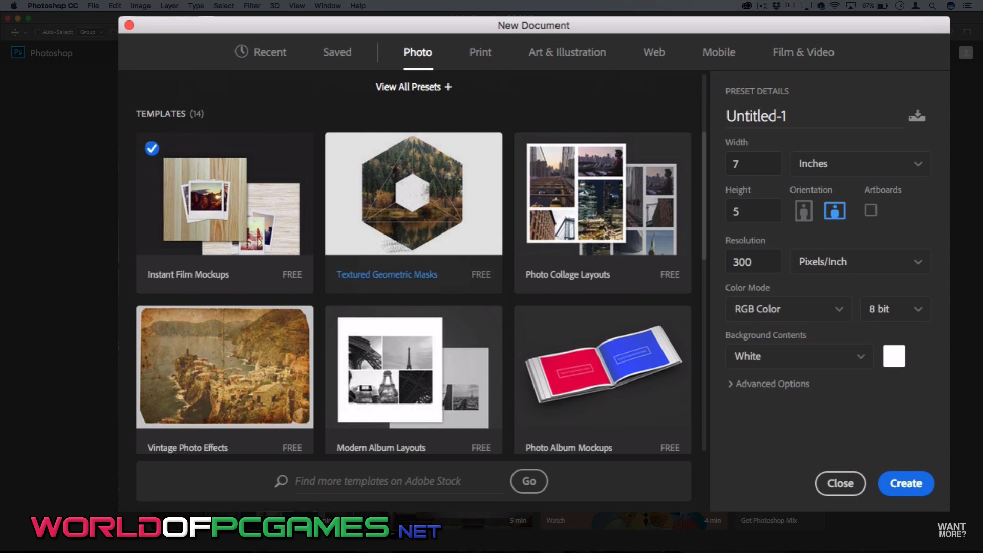Uncheck the Instant Film Mockups checkmark
The image size is (983, 553).
pos(152,148)
